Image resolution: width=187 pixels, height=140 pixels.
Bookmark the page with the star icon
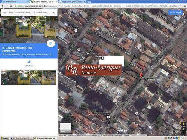(x=180, y=6)
